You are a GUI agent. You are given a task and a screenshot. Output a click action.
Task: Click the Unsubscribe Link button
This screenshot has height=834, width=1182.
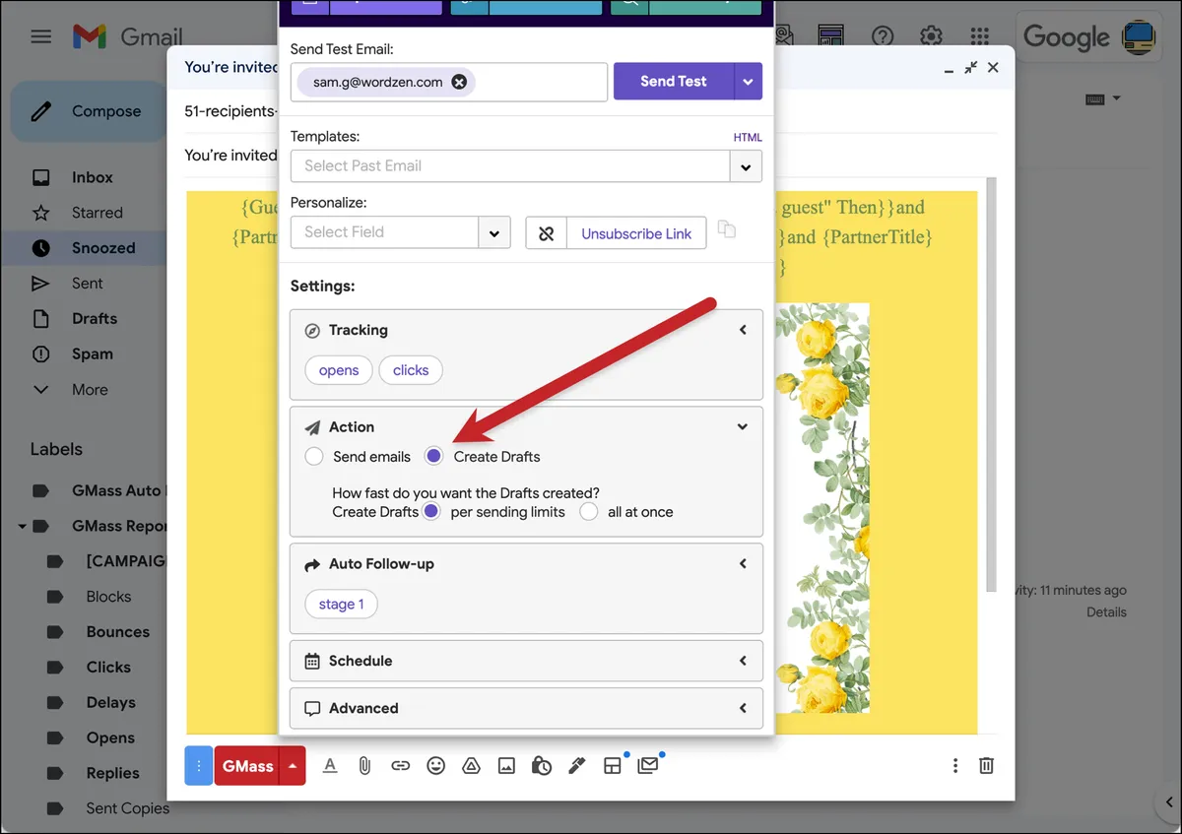click(x=636, y=233)
